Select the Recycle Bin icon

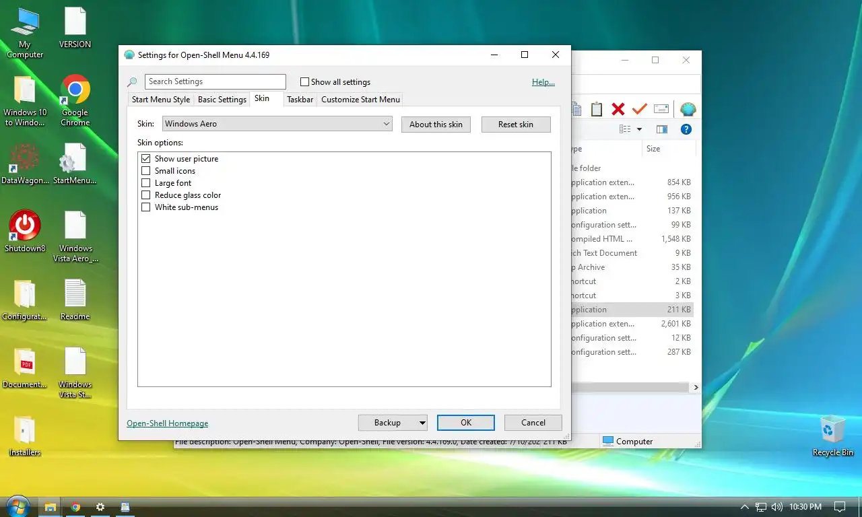[833, 436]
